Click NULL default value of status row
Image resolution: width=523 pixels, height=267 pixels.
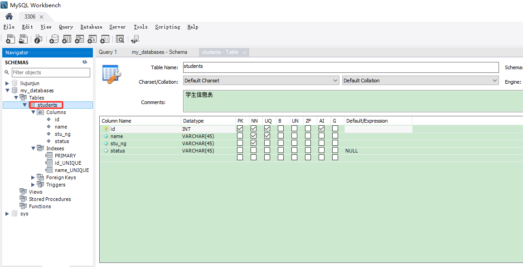tap(352, 151)
